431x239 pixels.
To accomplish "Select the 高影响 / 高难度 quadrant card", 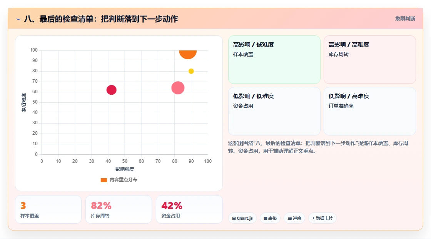I will click(x=370, y=60).
